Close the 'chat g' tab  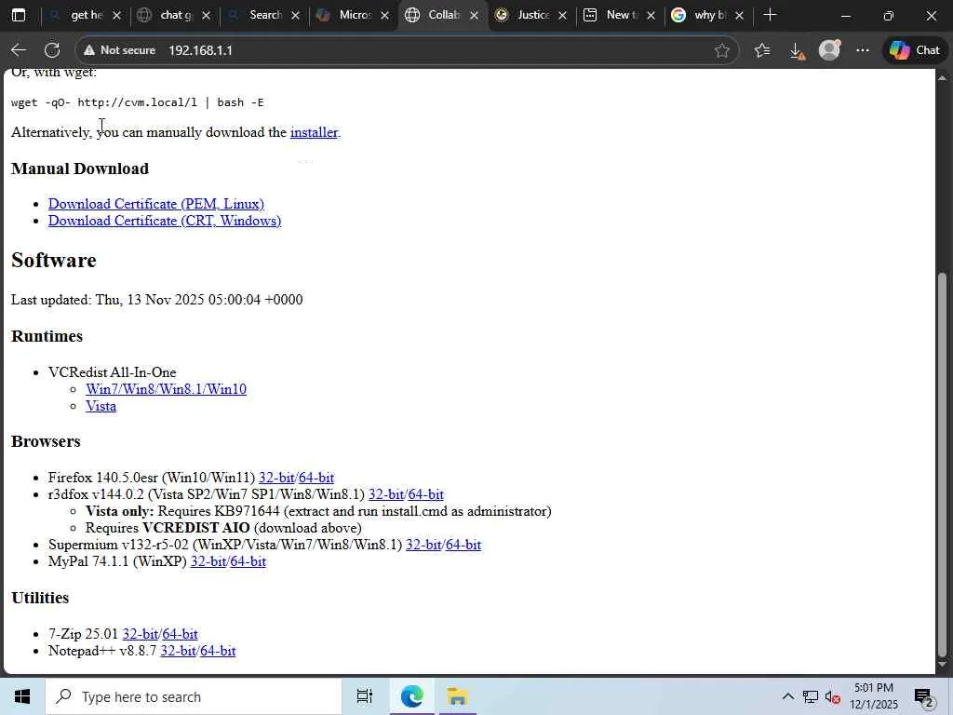point(206,15)
